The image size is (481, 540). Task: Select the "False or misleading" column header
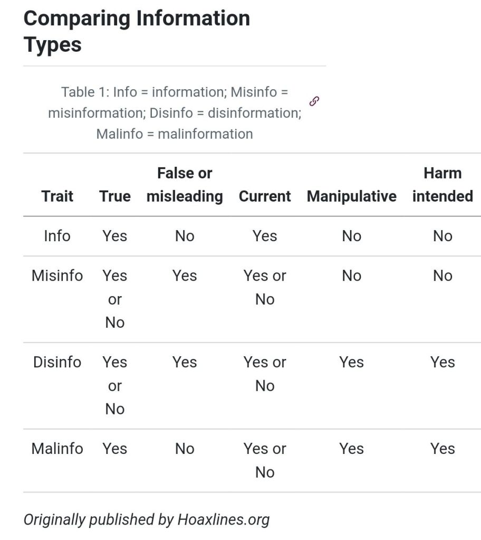[x=185, y=185]
